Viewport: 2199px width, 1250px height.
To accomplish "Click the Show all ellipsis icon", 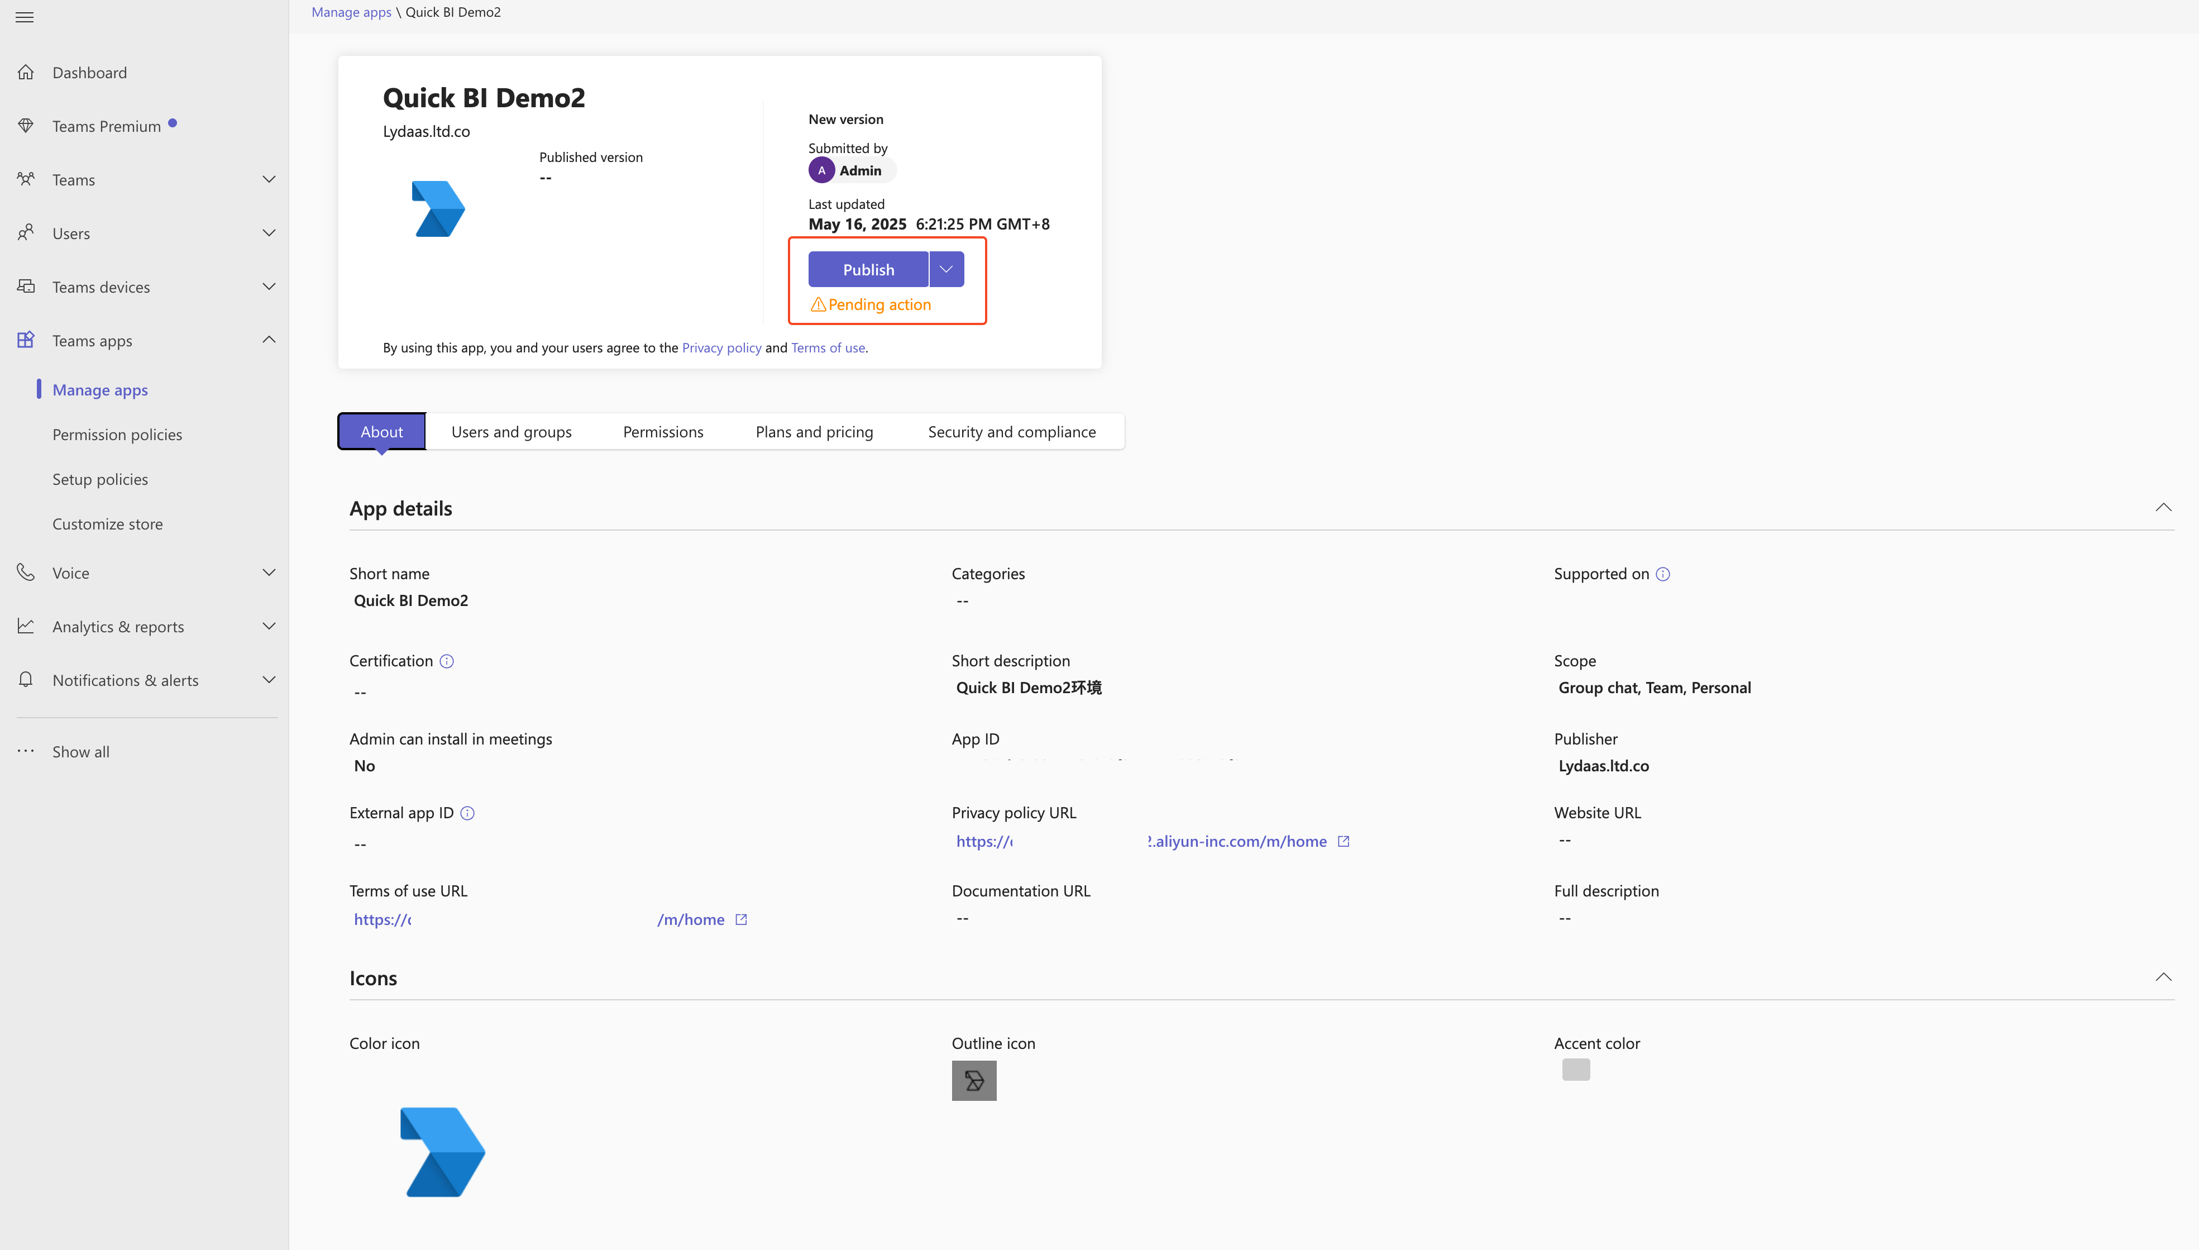I will (x=26, y=751).
